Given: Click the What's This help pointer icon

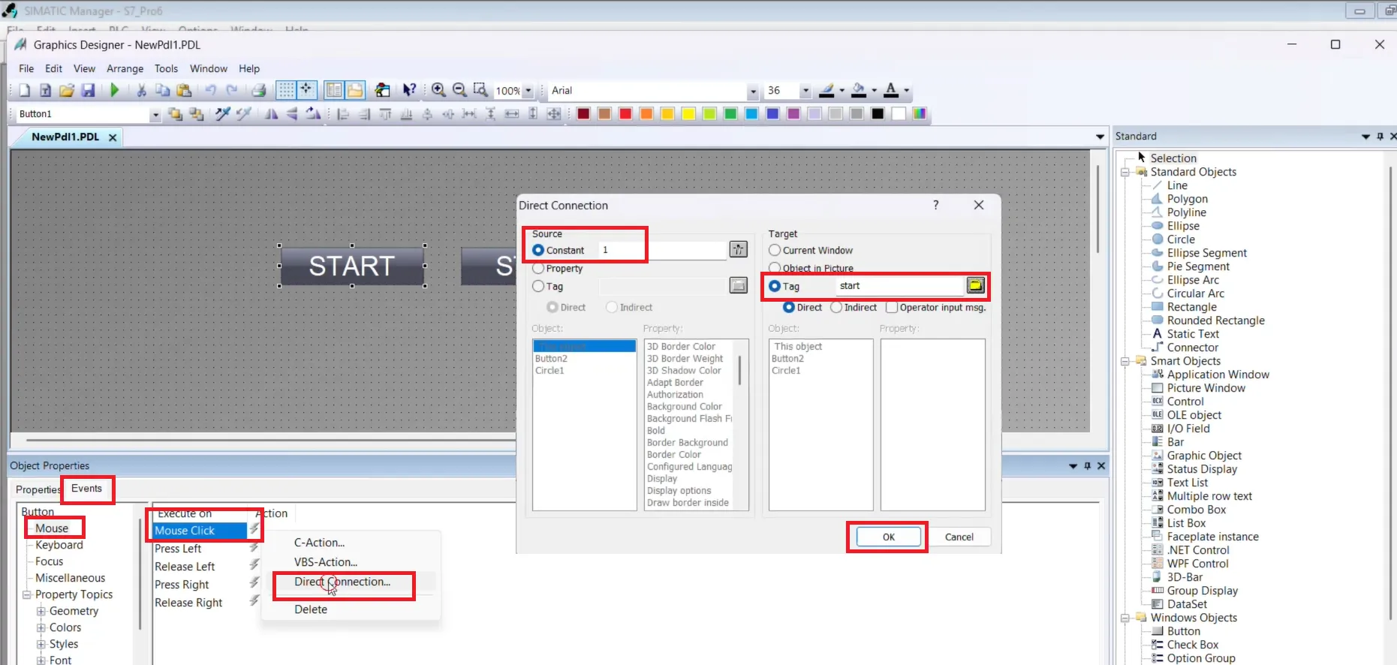Looking at the screenshot, I should (409, 90).
